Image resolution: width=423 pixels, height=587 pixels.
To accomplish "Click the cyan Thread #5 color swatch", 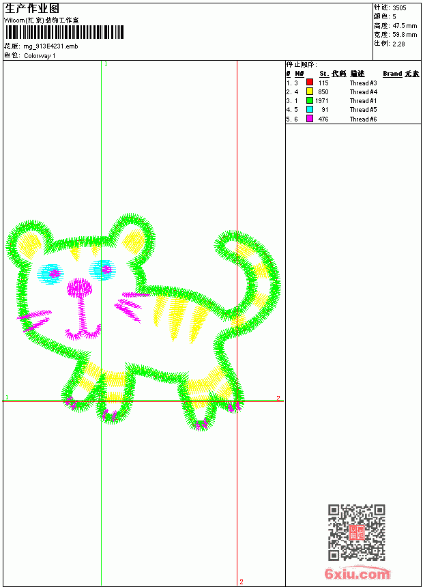I will 310,109.
